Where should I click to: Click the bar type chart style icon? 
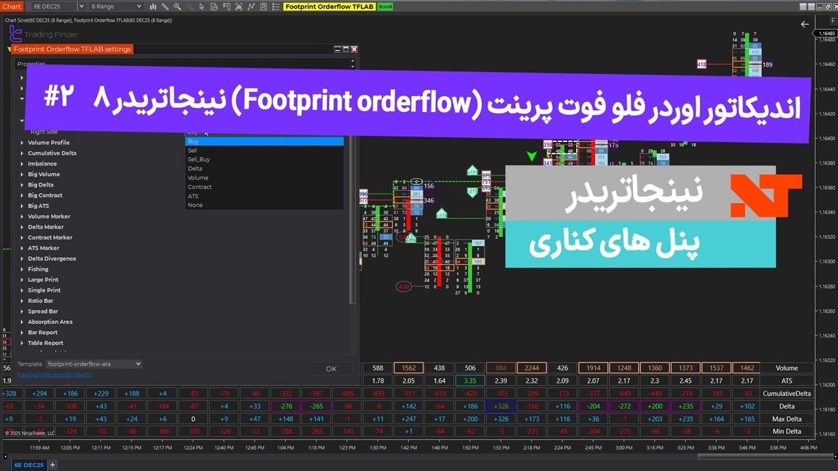pyautogui.click(x=153, y=7)
